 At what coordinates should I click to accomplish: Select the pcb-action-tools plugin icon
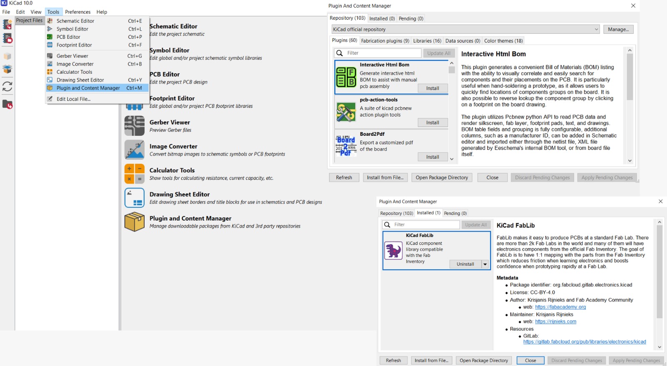click(x=346, y=112)
